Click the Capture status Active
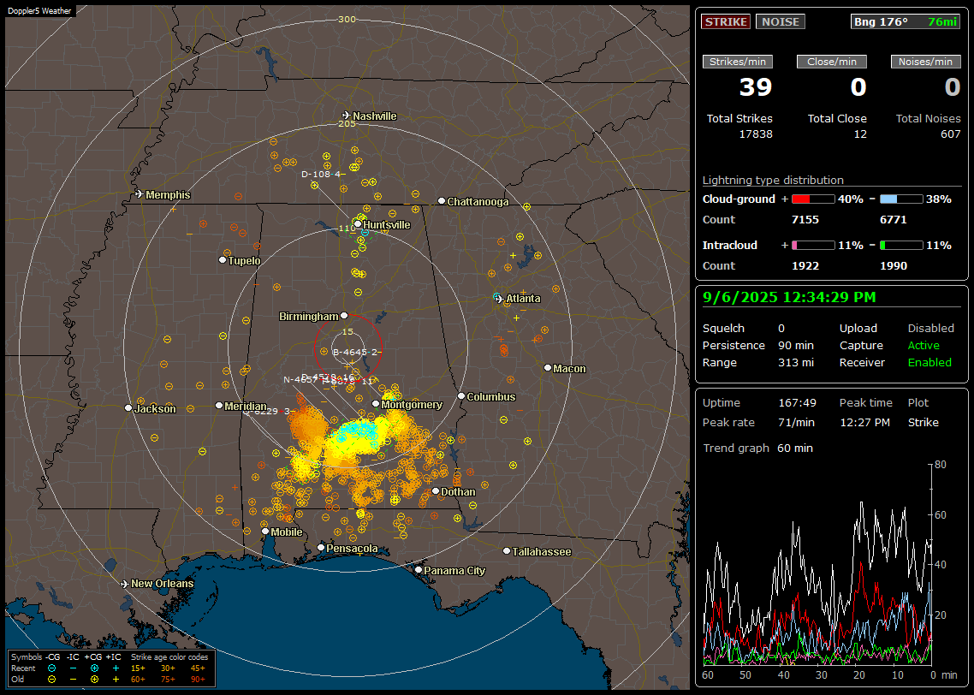The width and height of the screenshot is (974, 695). pyautogui.click(x=924, y=345)
